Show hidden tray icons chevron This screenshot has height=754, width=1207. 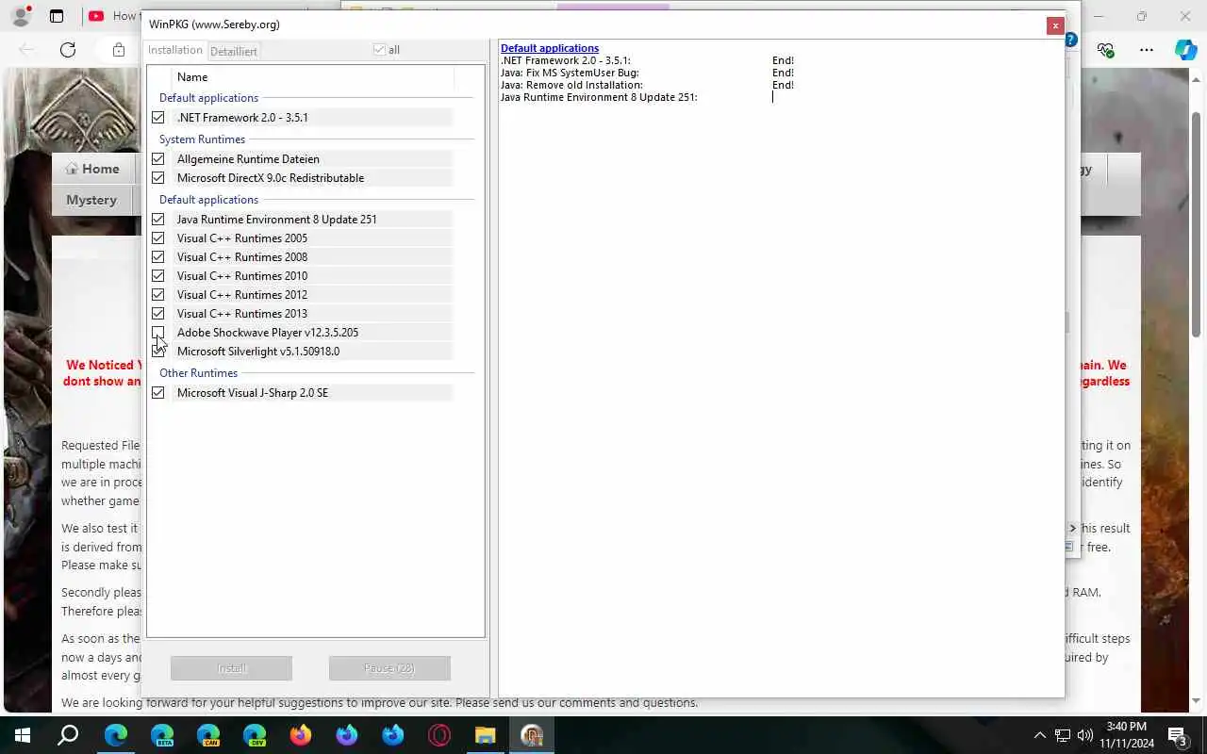click(1039, 735)
